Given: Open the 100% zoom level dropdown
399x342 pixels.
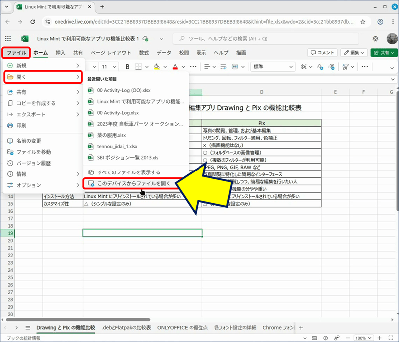Looking at the screenshot, I should pyautogui.click(x=363, y=338).
